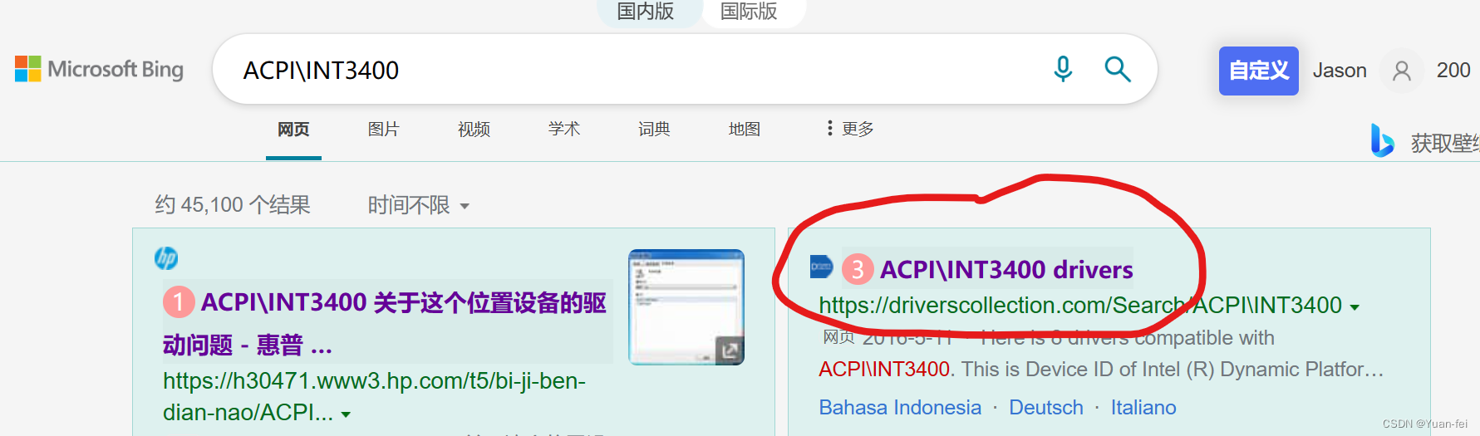This screenshot has height=436, width=1480.
Task: Open the ACPI\INT3400 drivers result
Action: pos(1006,269)
